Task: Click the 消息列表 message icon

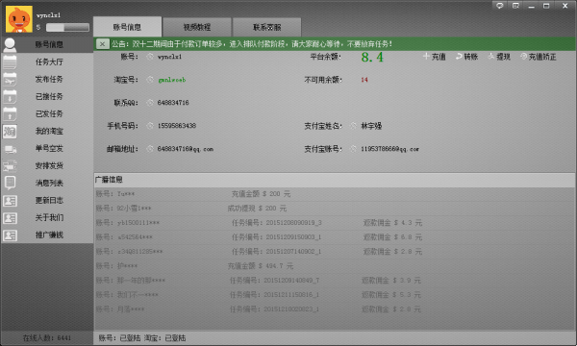Action: point(10,183)
